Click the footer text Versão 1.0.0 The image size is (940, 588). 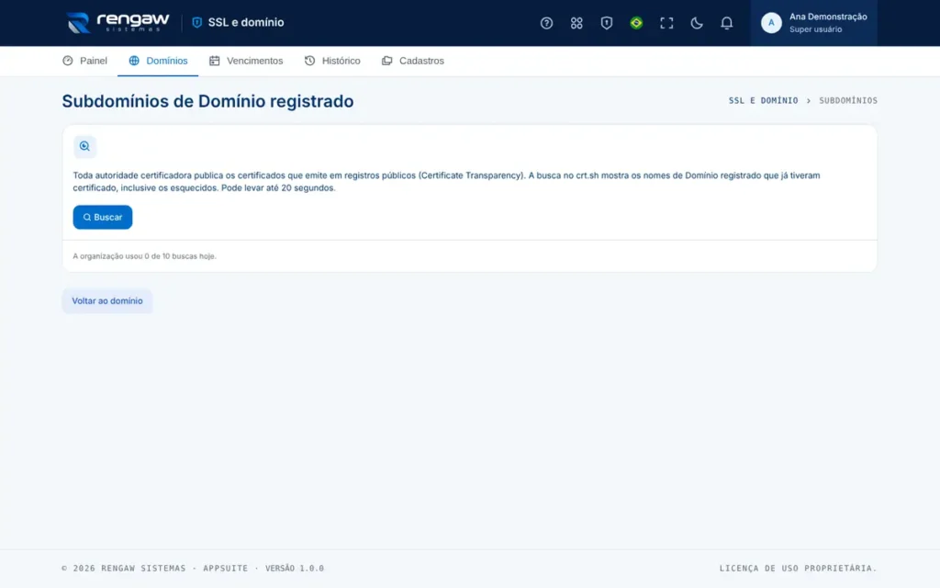[x=295, y=568]
